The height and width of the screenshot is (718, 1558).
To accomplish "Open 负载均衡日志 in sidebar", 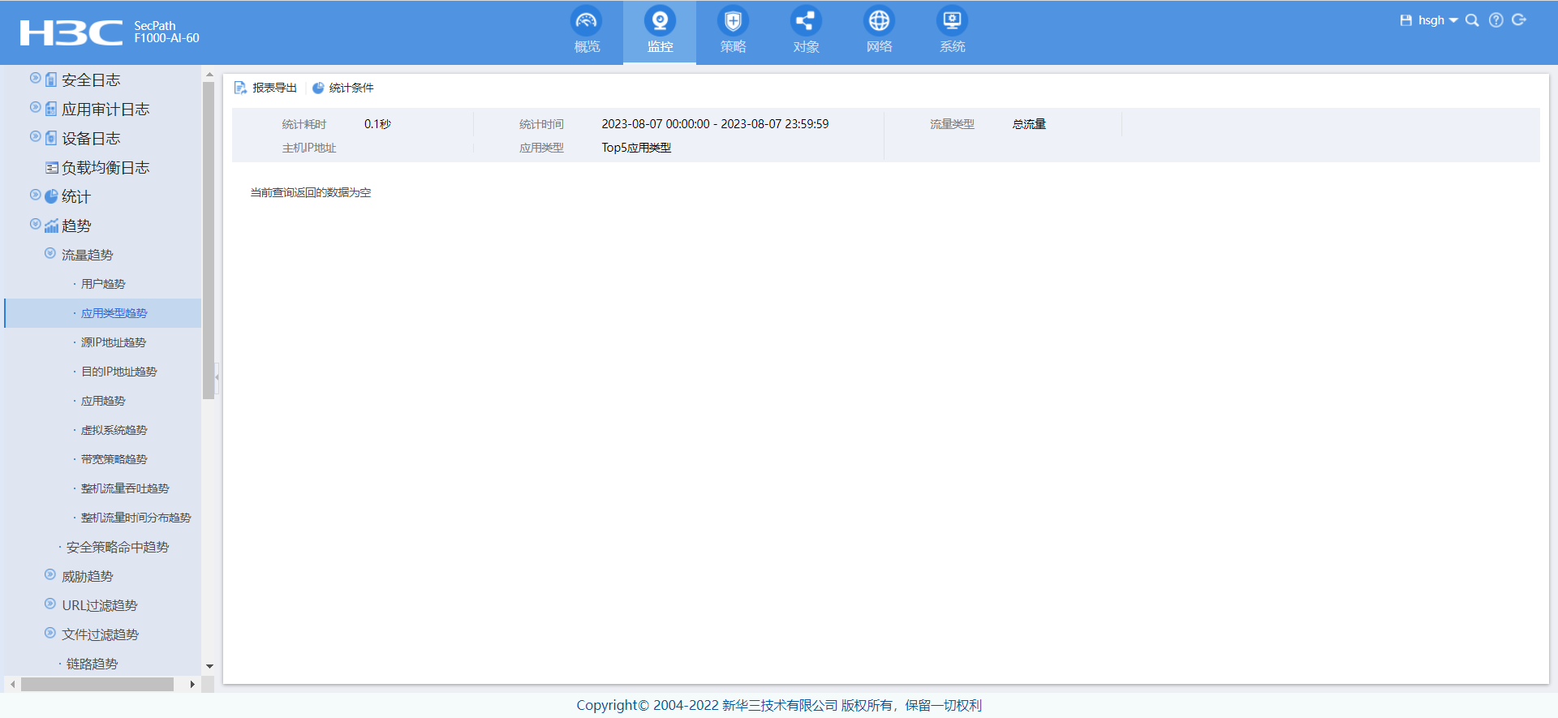I will click(105, 168).
